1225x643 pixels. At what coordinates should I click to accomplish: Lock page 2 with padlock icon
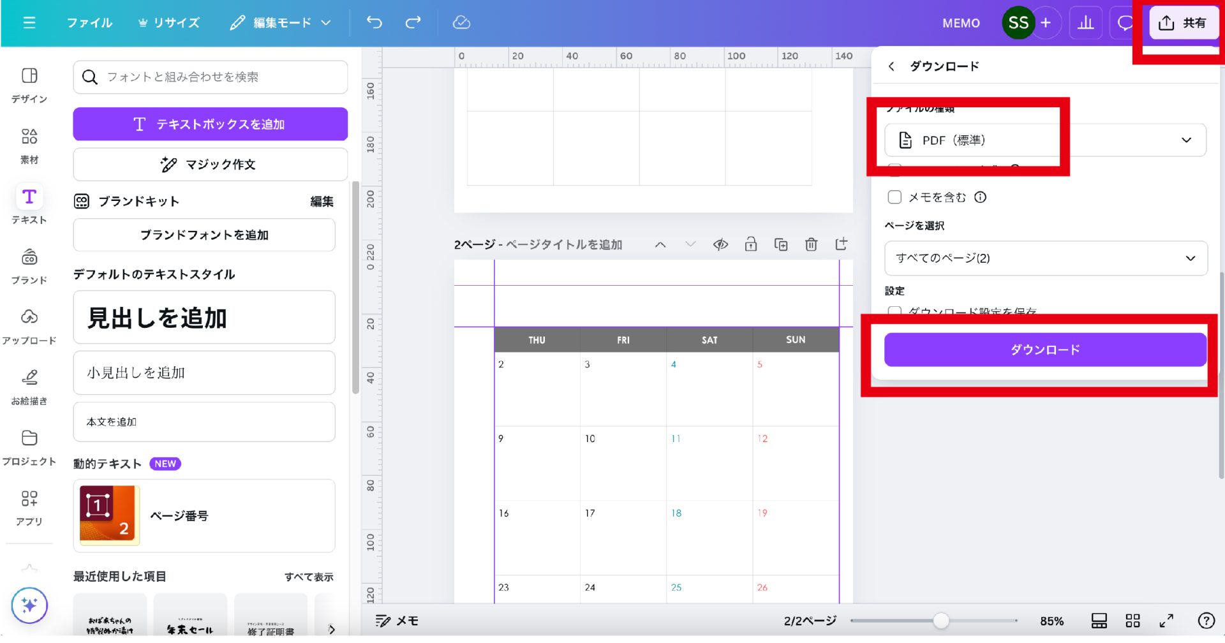(751, 244)
